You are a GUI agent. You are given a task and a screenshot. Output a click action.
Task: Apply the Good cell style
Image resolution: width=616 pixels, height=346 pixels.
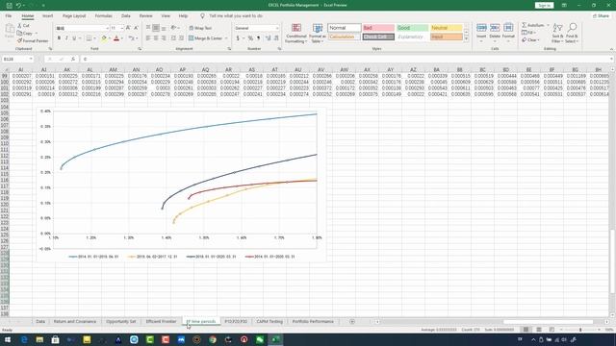pos(412,28)
